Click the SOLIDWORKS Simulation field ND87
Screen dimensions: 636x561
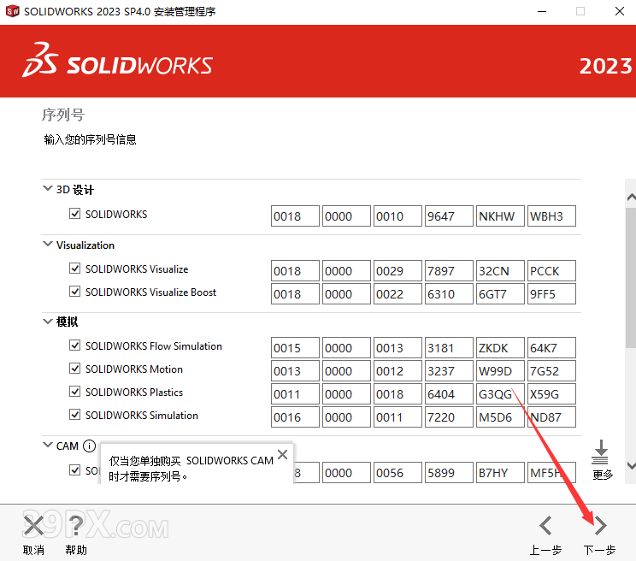[x=551, y=417]
